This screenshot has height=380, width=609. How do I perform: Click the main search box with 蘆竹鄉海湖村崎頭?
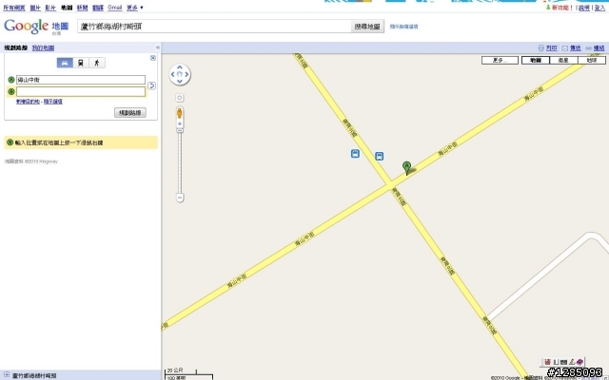point(214,27)
